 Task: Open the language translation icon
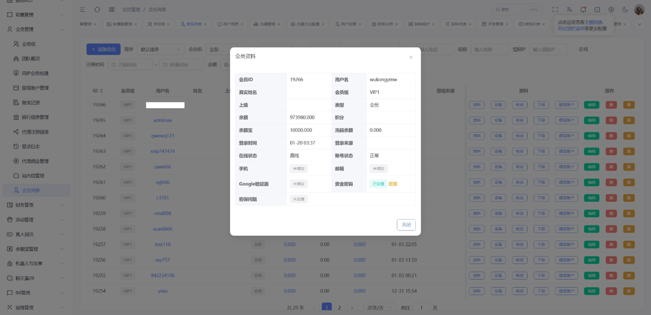(569, 10)
